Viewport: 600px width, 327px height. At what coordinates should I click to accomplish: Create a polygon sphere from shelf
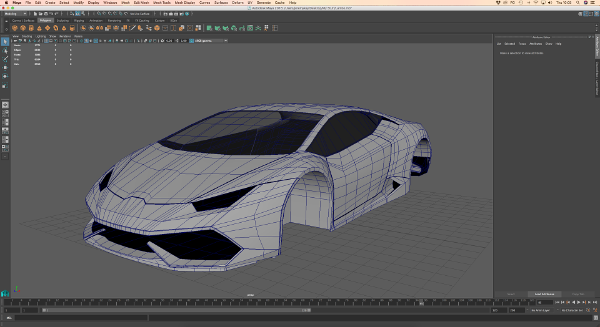(14, 28)
